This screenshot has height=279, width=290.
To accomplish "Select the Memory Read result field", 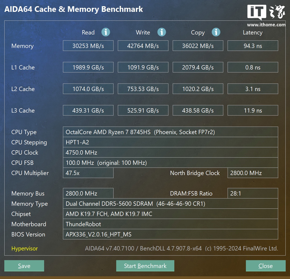I will pyautogui.click(x=88, y=46).
